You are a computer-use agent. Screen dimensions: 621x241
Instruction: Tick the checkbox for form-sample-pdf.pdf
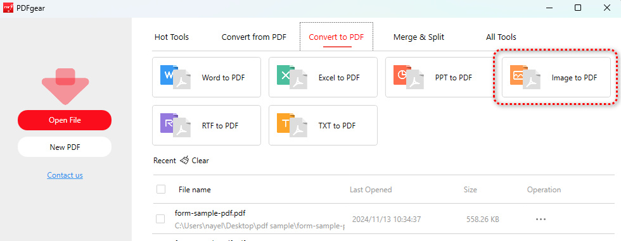click(160, 218)
